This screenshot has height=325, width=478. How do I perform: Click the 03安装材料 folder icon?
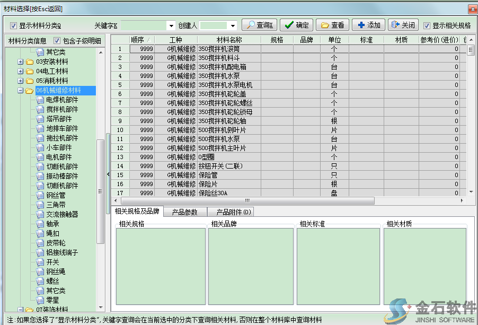29,62
